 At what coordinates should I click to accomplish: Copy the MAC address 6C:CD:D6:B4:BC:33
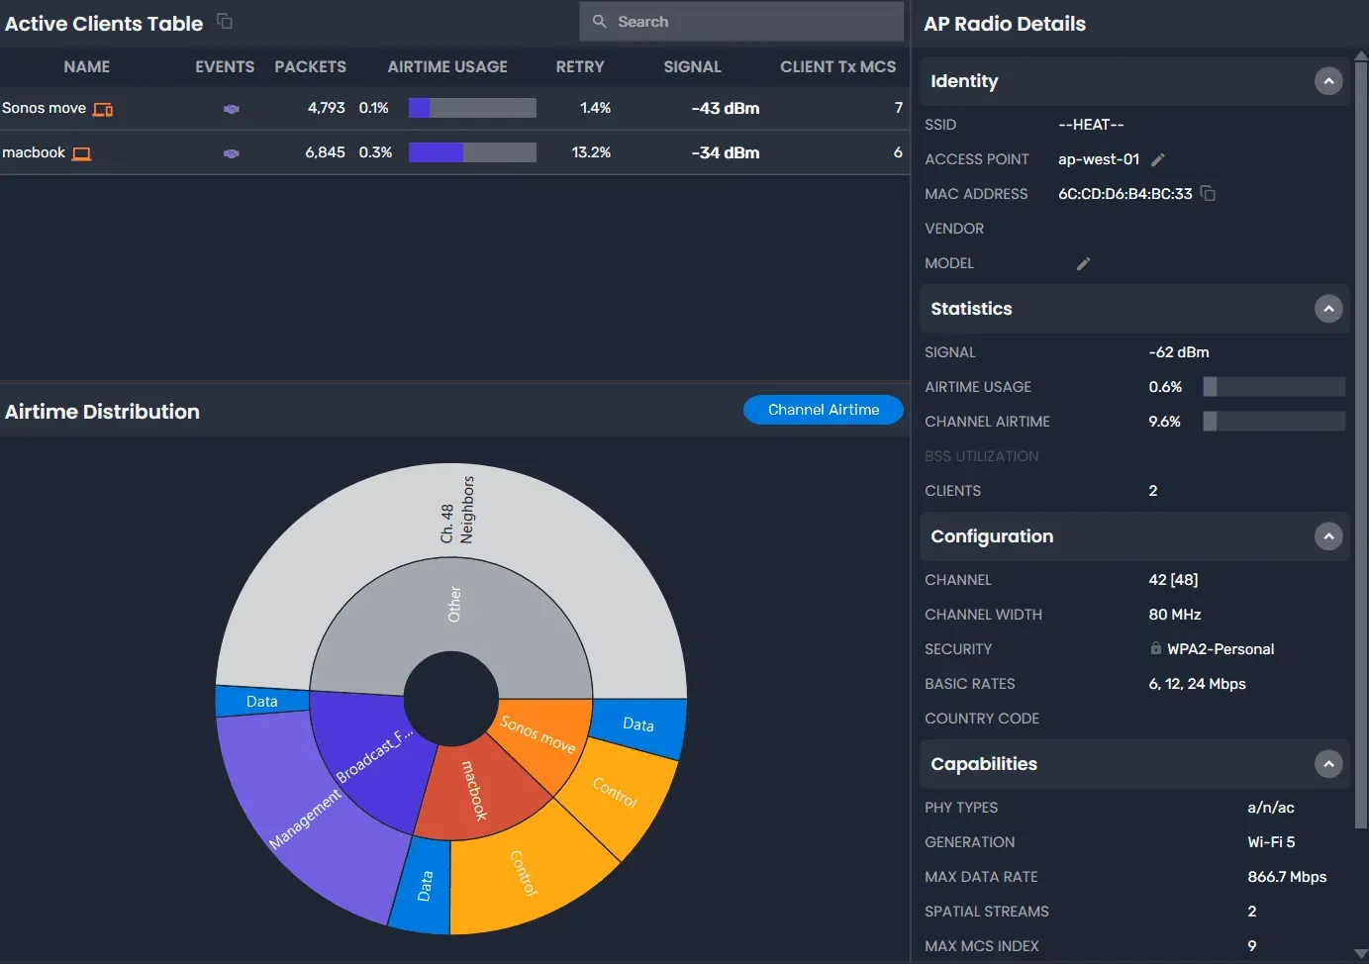[1209, 193]
